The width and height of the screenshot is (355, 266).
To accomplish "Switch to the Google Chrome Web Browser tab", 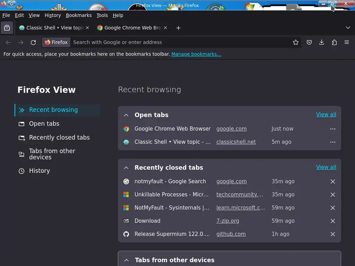I will 132,28.
